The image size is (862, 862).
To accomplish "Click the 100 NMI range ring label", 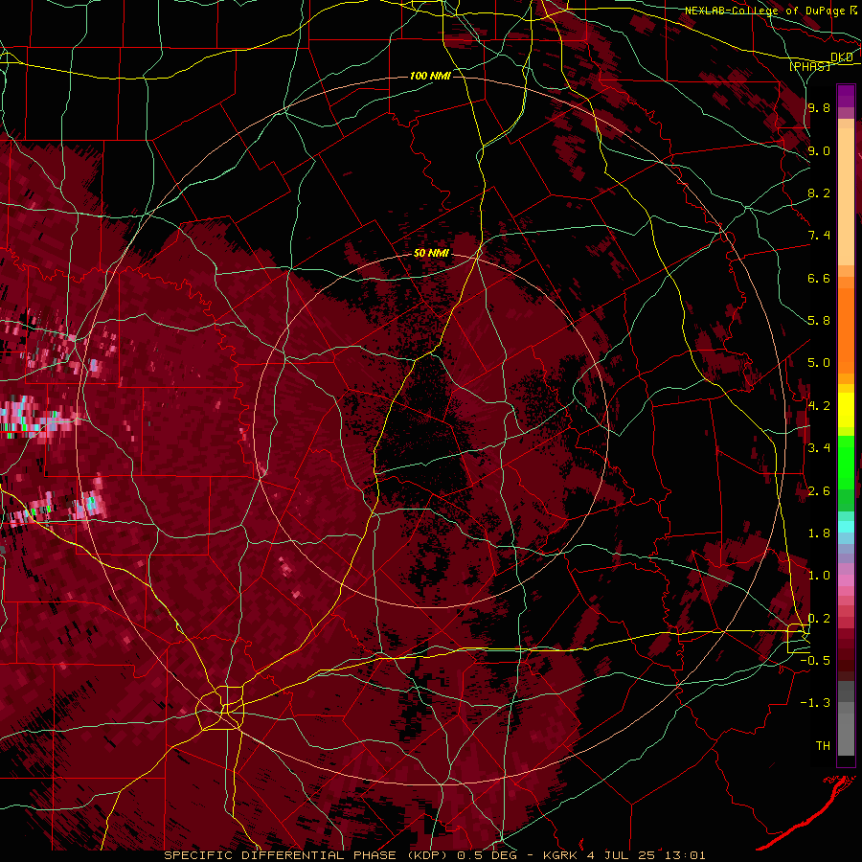I will [x=430, y=76].
